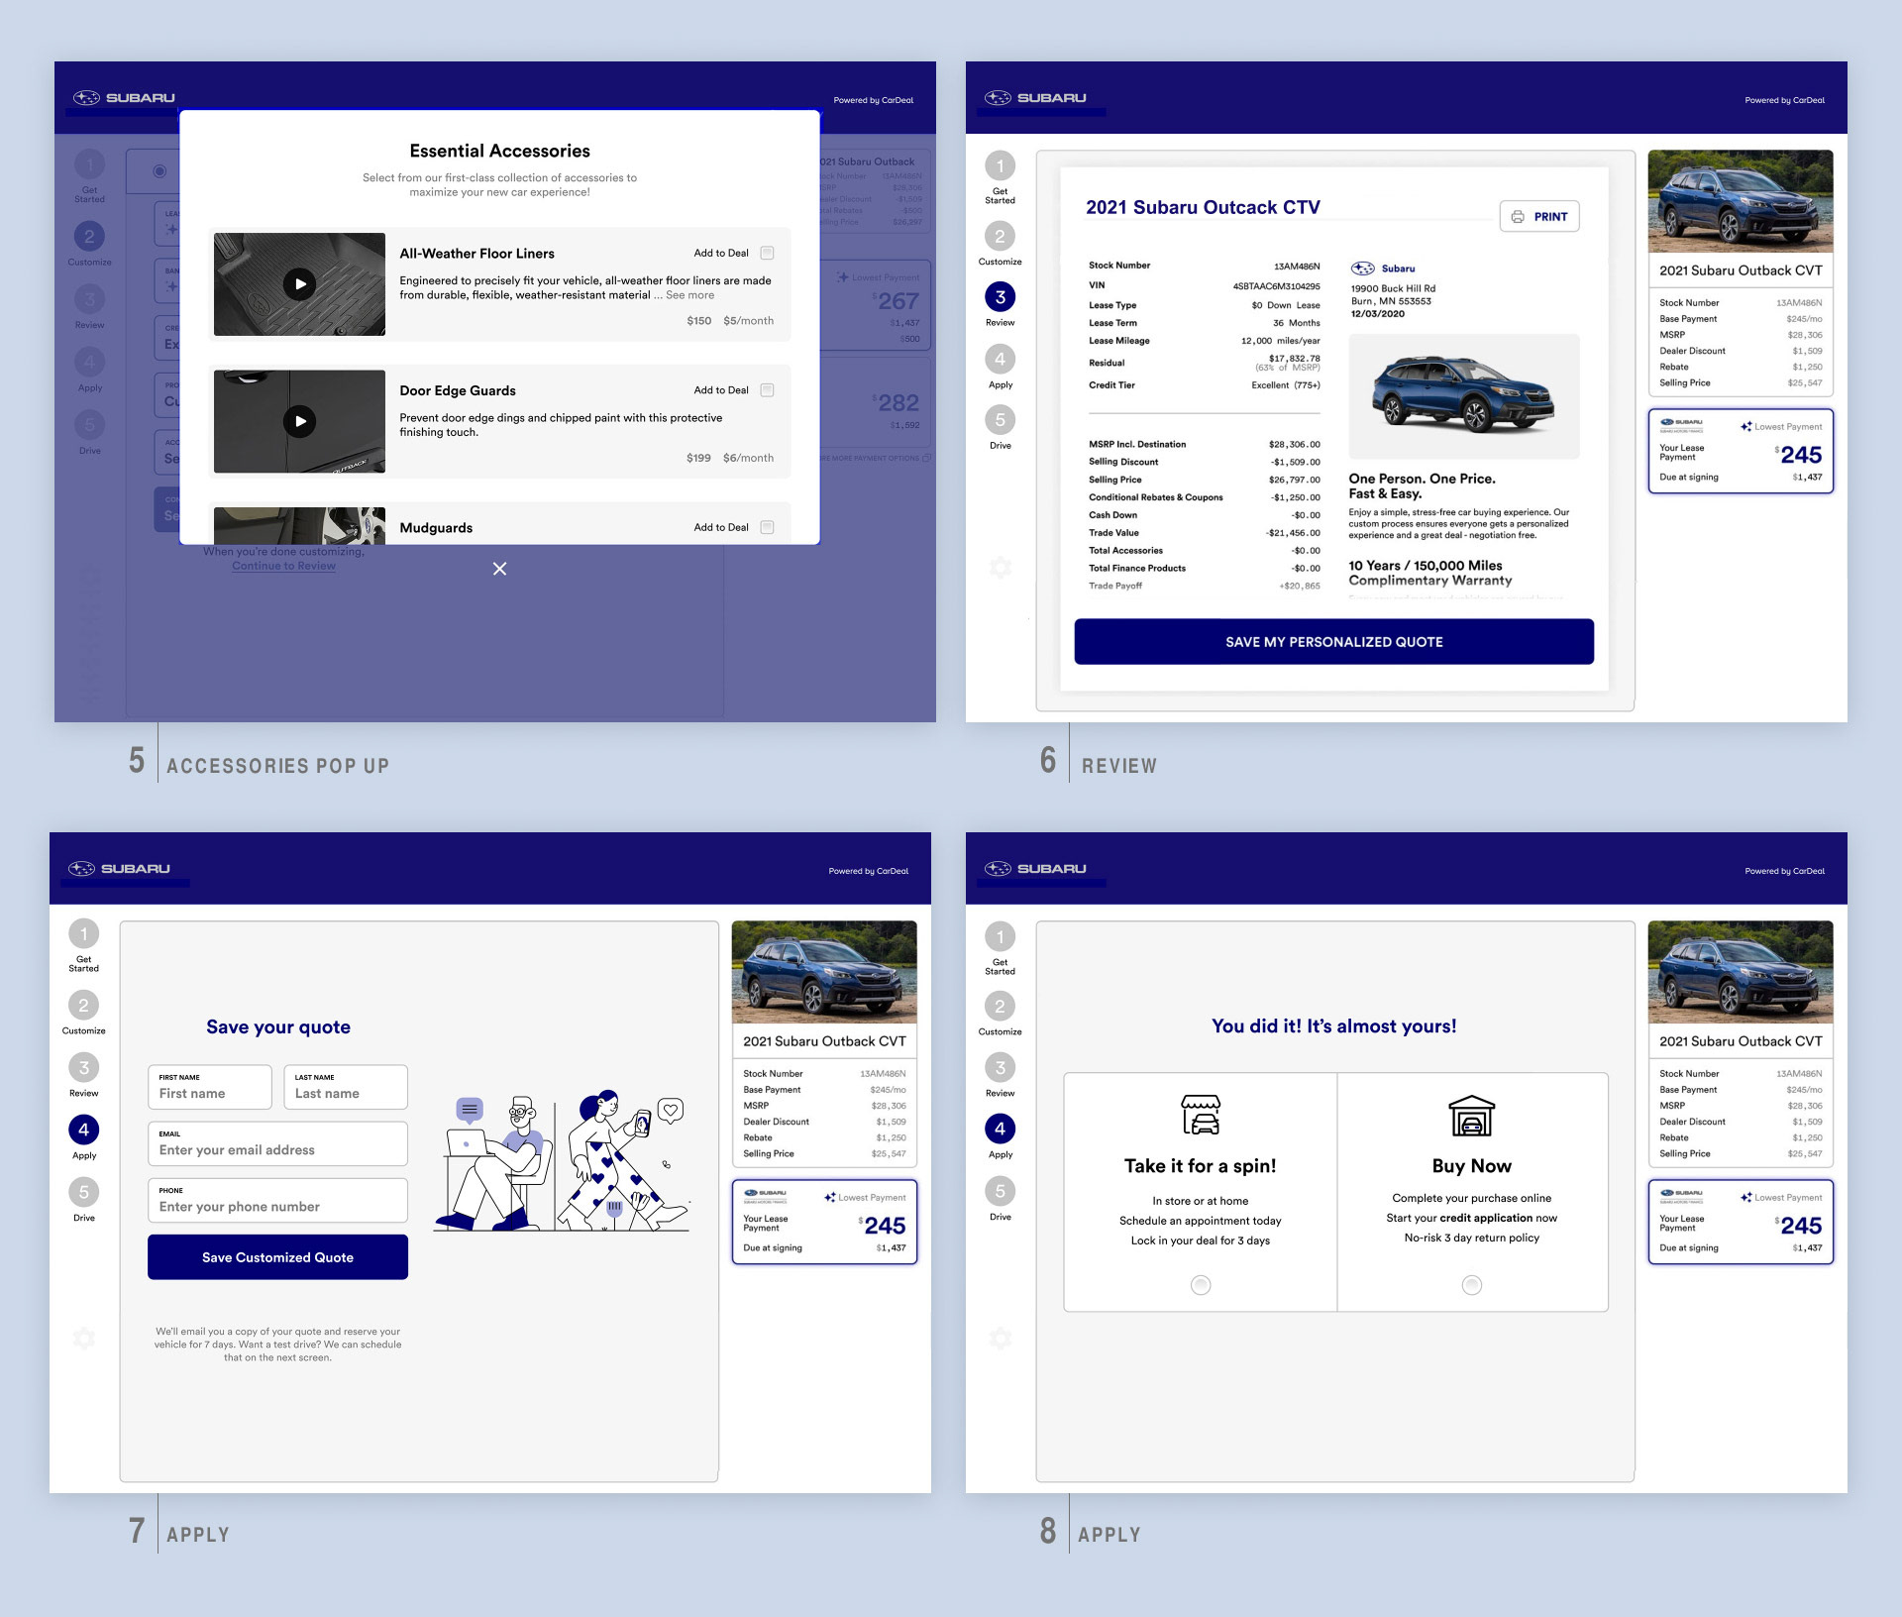Select the Take it for a spin radio button
Viewport: 1902px width, 1617px height.
pyautogui.click(x=1201, y=1285)
